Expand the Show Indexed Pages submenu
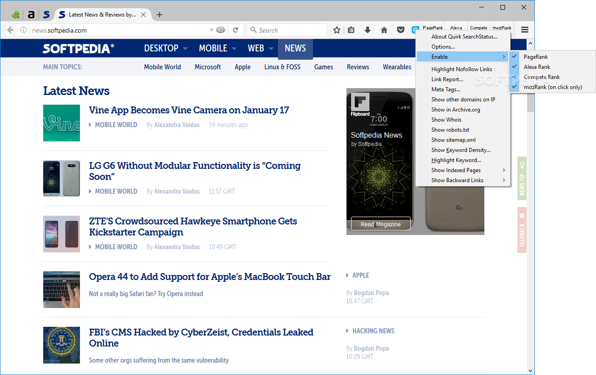The image size is (596, 375). [463, 170]
